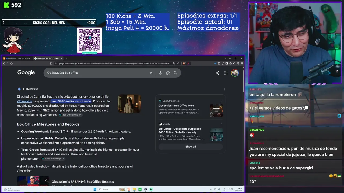Viewport: 344px width, 193px height.
Task: Click the 'KICKS GOAL DEL MES' progress bar
Action: click(49, 23)
